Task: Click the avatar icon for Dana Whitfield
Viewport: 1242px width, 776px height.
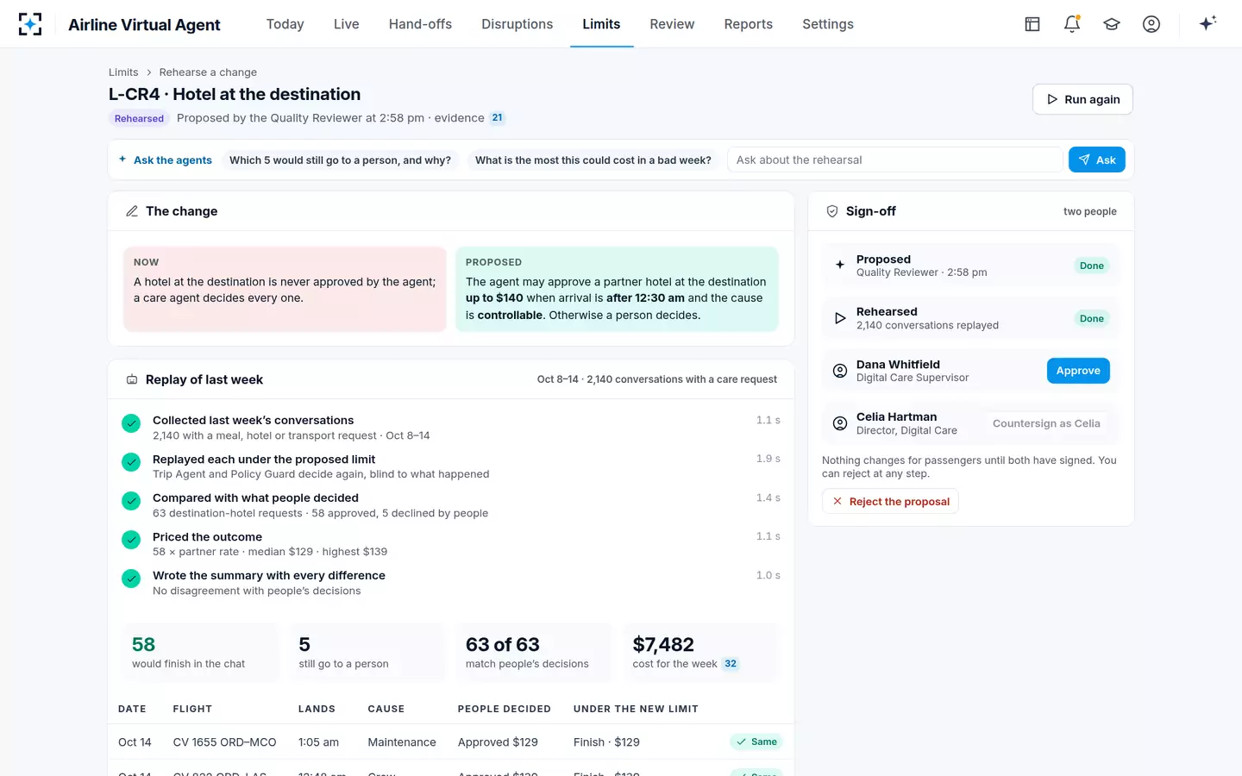Action: (840, 371)
